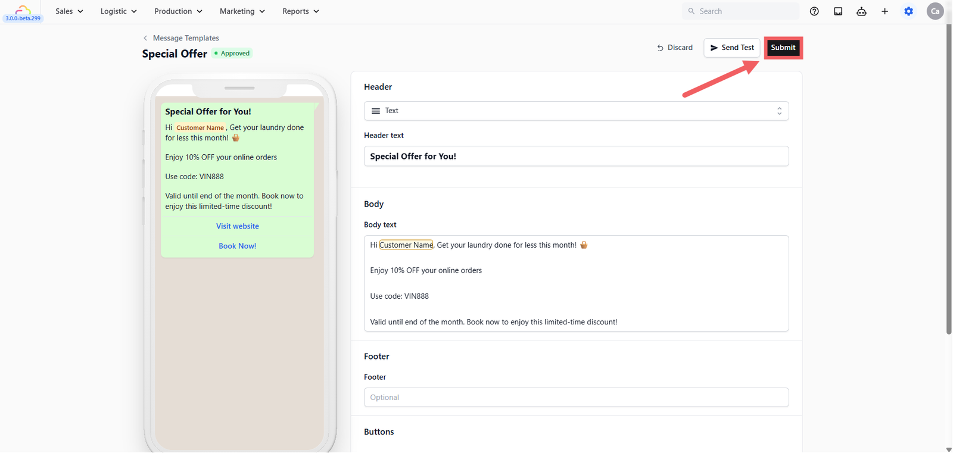This screenshot has width=953, height=453.
Task: Click the plus icon to add new
Action: point(885,11)
